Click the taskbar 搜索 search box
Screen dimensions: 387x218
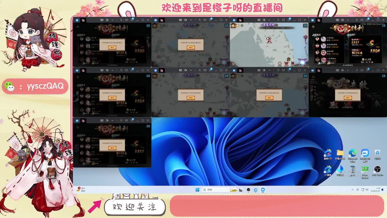(x=219, y=190)
